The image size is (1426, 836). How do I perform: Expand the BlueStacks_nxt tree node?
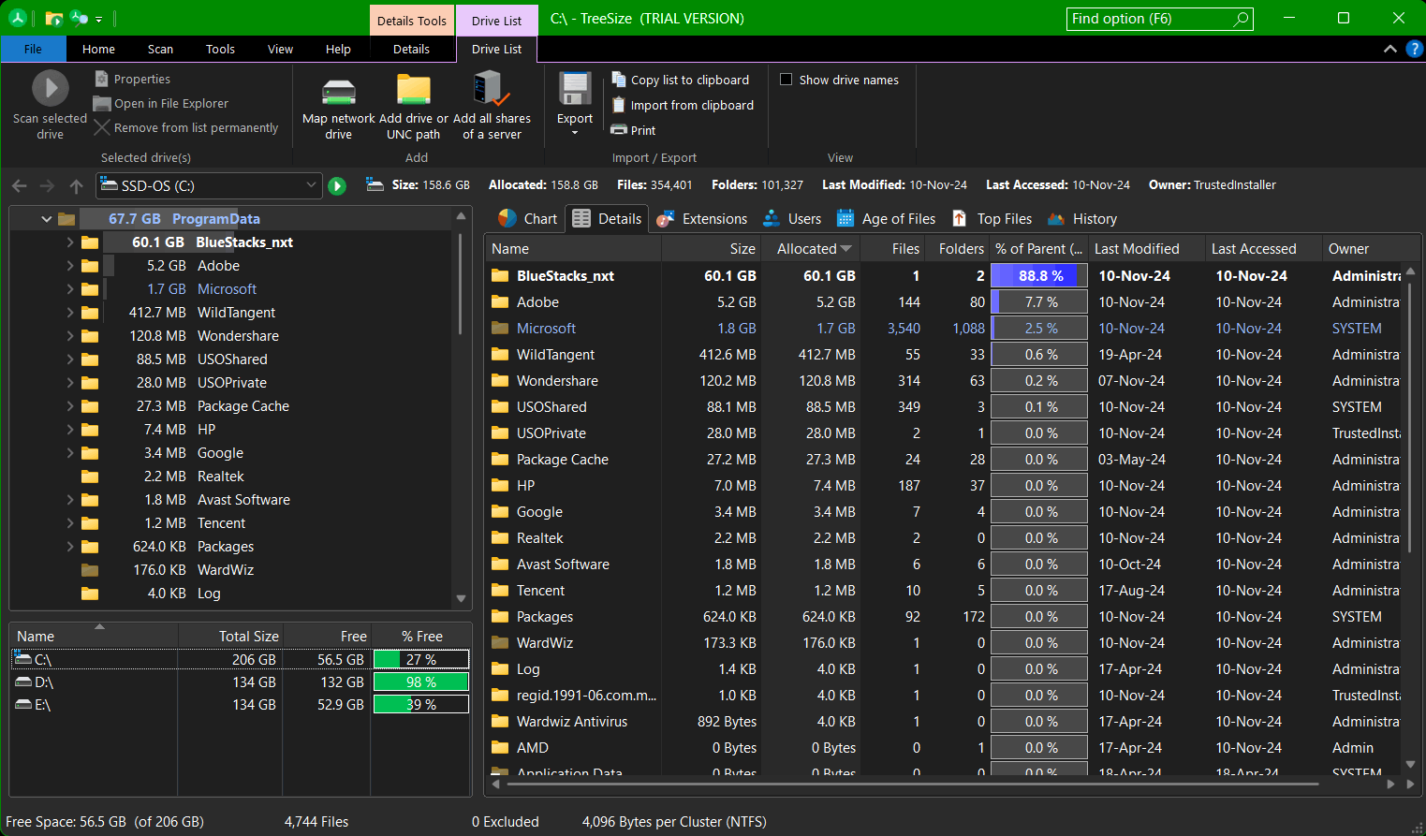pos(69,242)
